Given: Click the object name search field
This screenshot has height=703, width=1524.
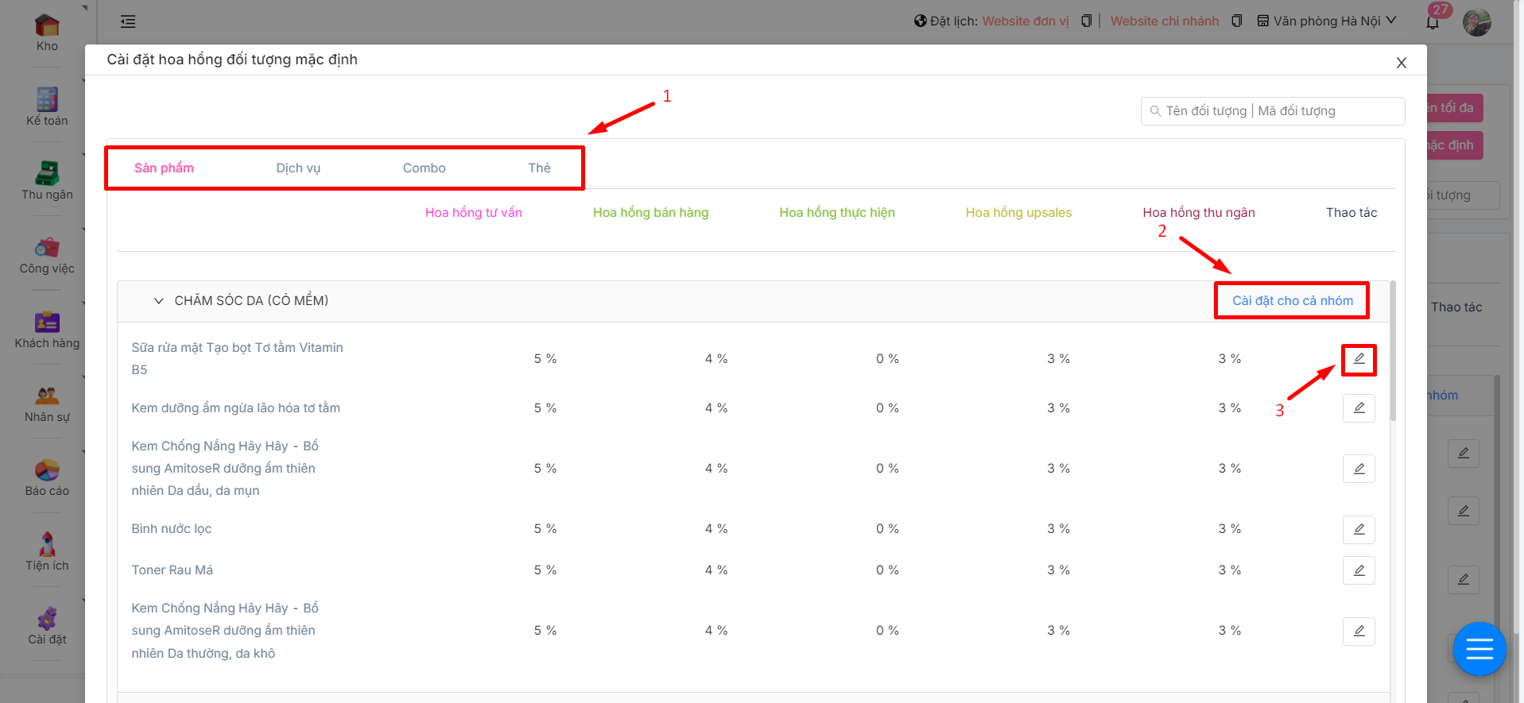Looking at the screenshot, I should 1280,111.
